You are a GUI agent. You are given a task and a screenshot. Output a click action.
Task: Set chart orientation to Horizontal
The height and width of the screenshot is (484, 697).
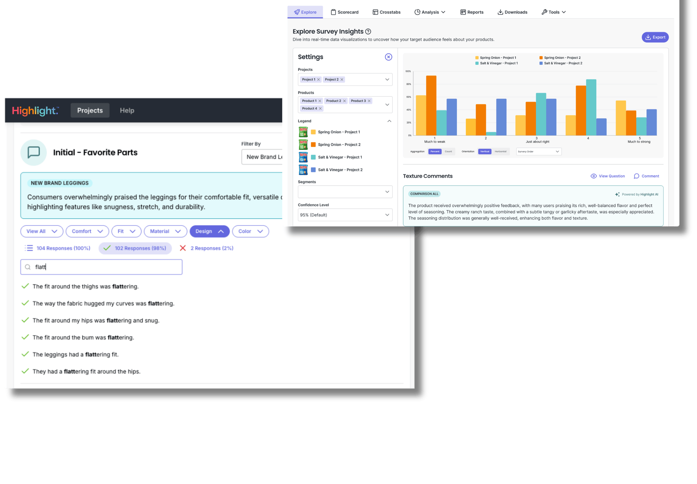(x=500, y=151)
